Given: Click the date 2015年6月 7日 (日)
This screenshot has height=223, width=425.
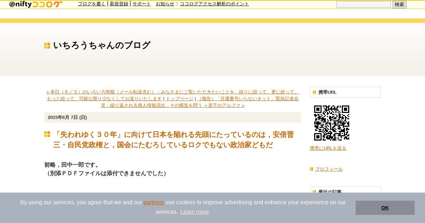Looking at the screenshot, I should [x=67, y=118].
